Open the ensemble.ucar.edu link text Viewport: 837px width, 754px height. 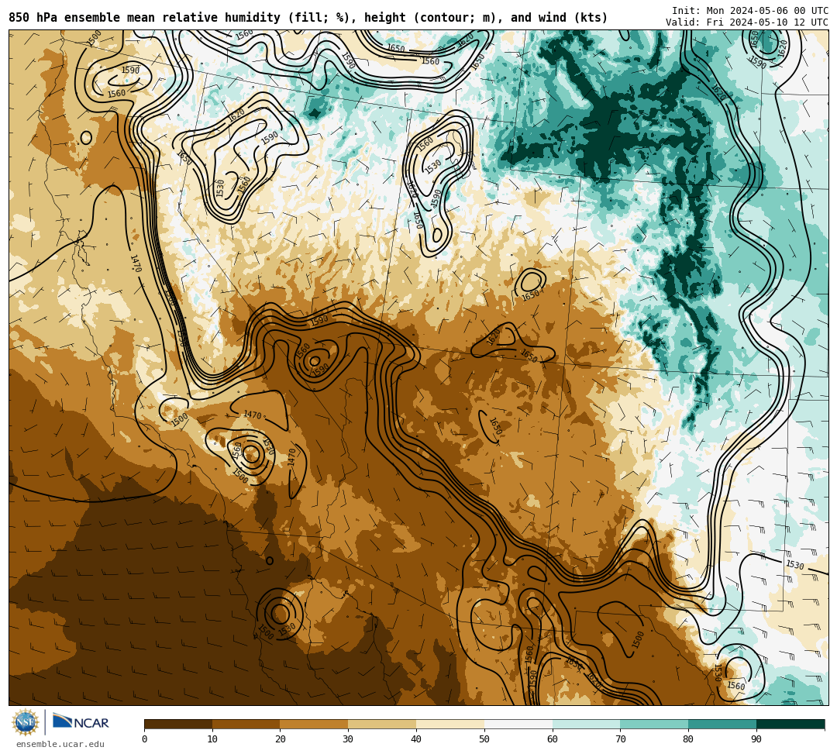coord(60,744)
